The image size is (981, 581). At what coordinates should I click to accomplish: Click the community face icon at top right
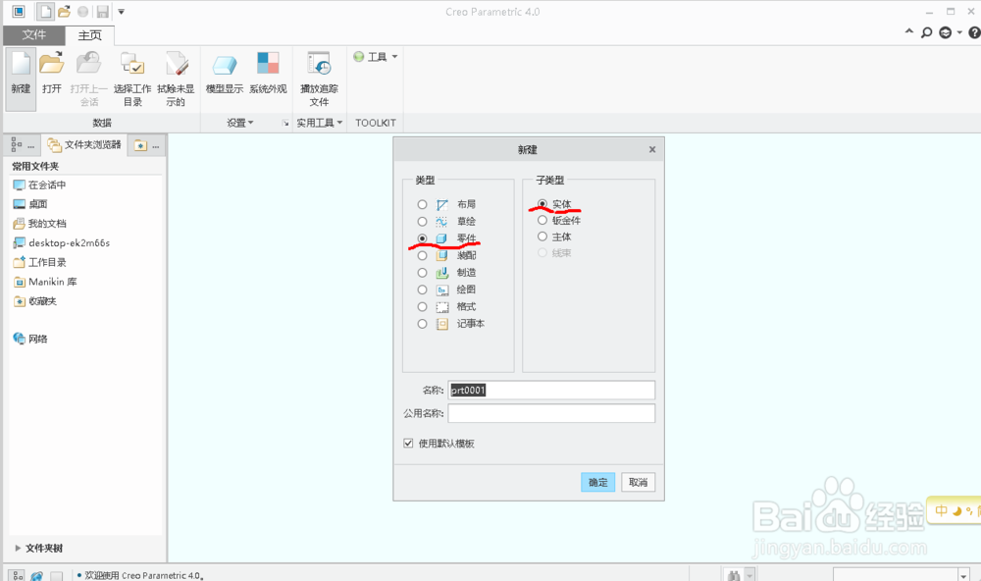point(946,32)
